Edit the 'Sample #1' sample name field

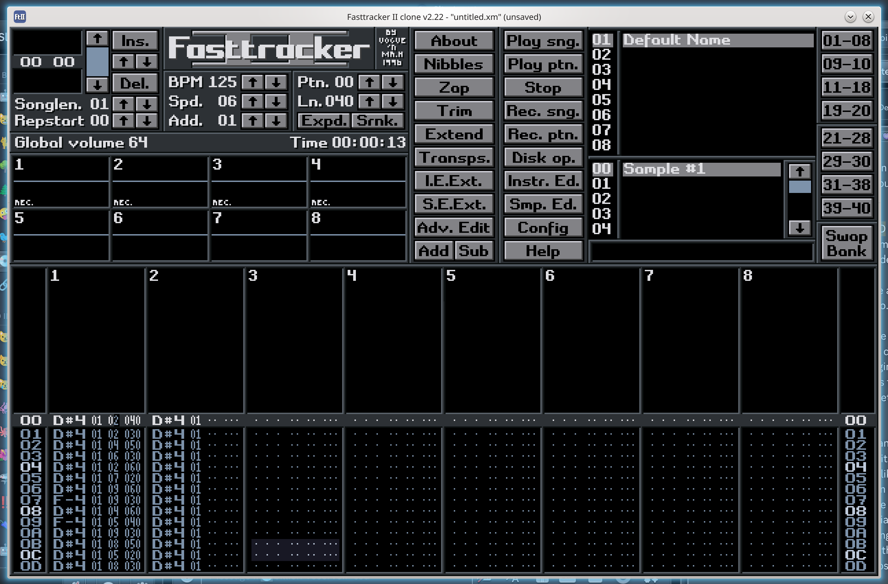click(701, 169)
